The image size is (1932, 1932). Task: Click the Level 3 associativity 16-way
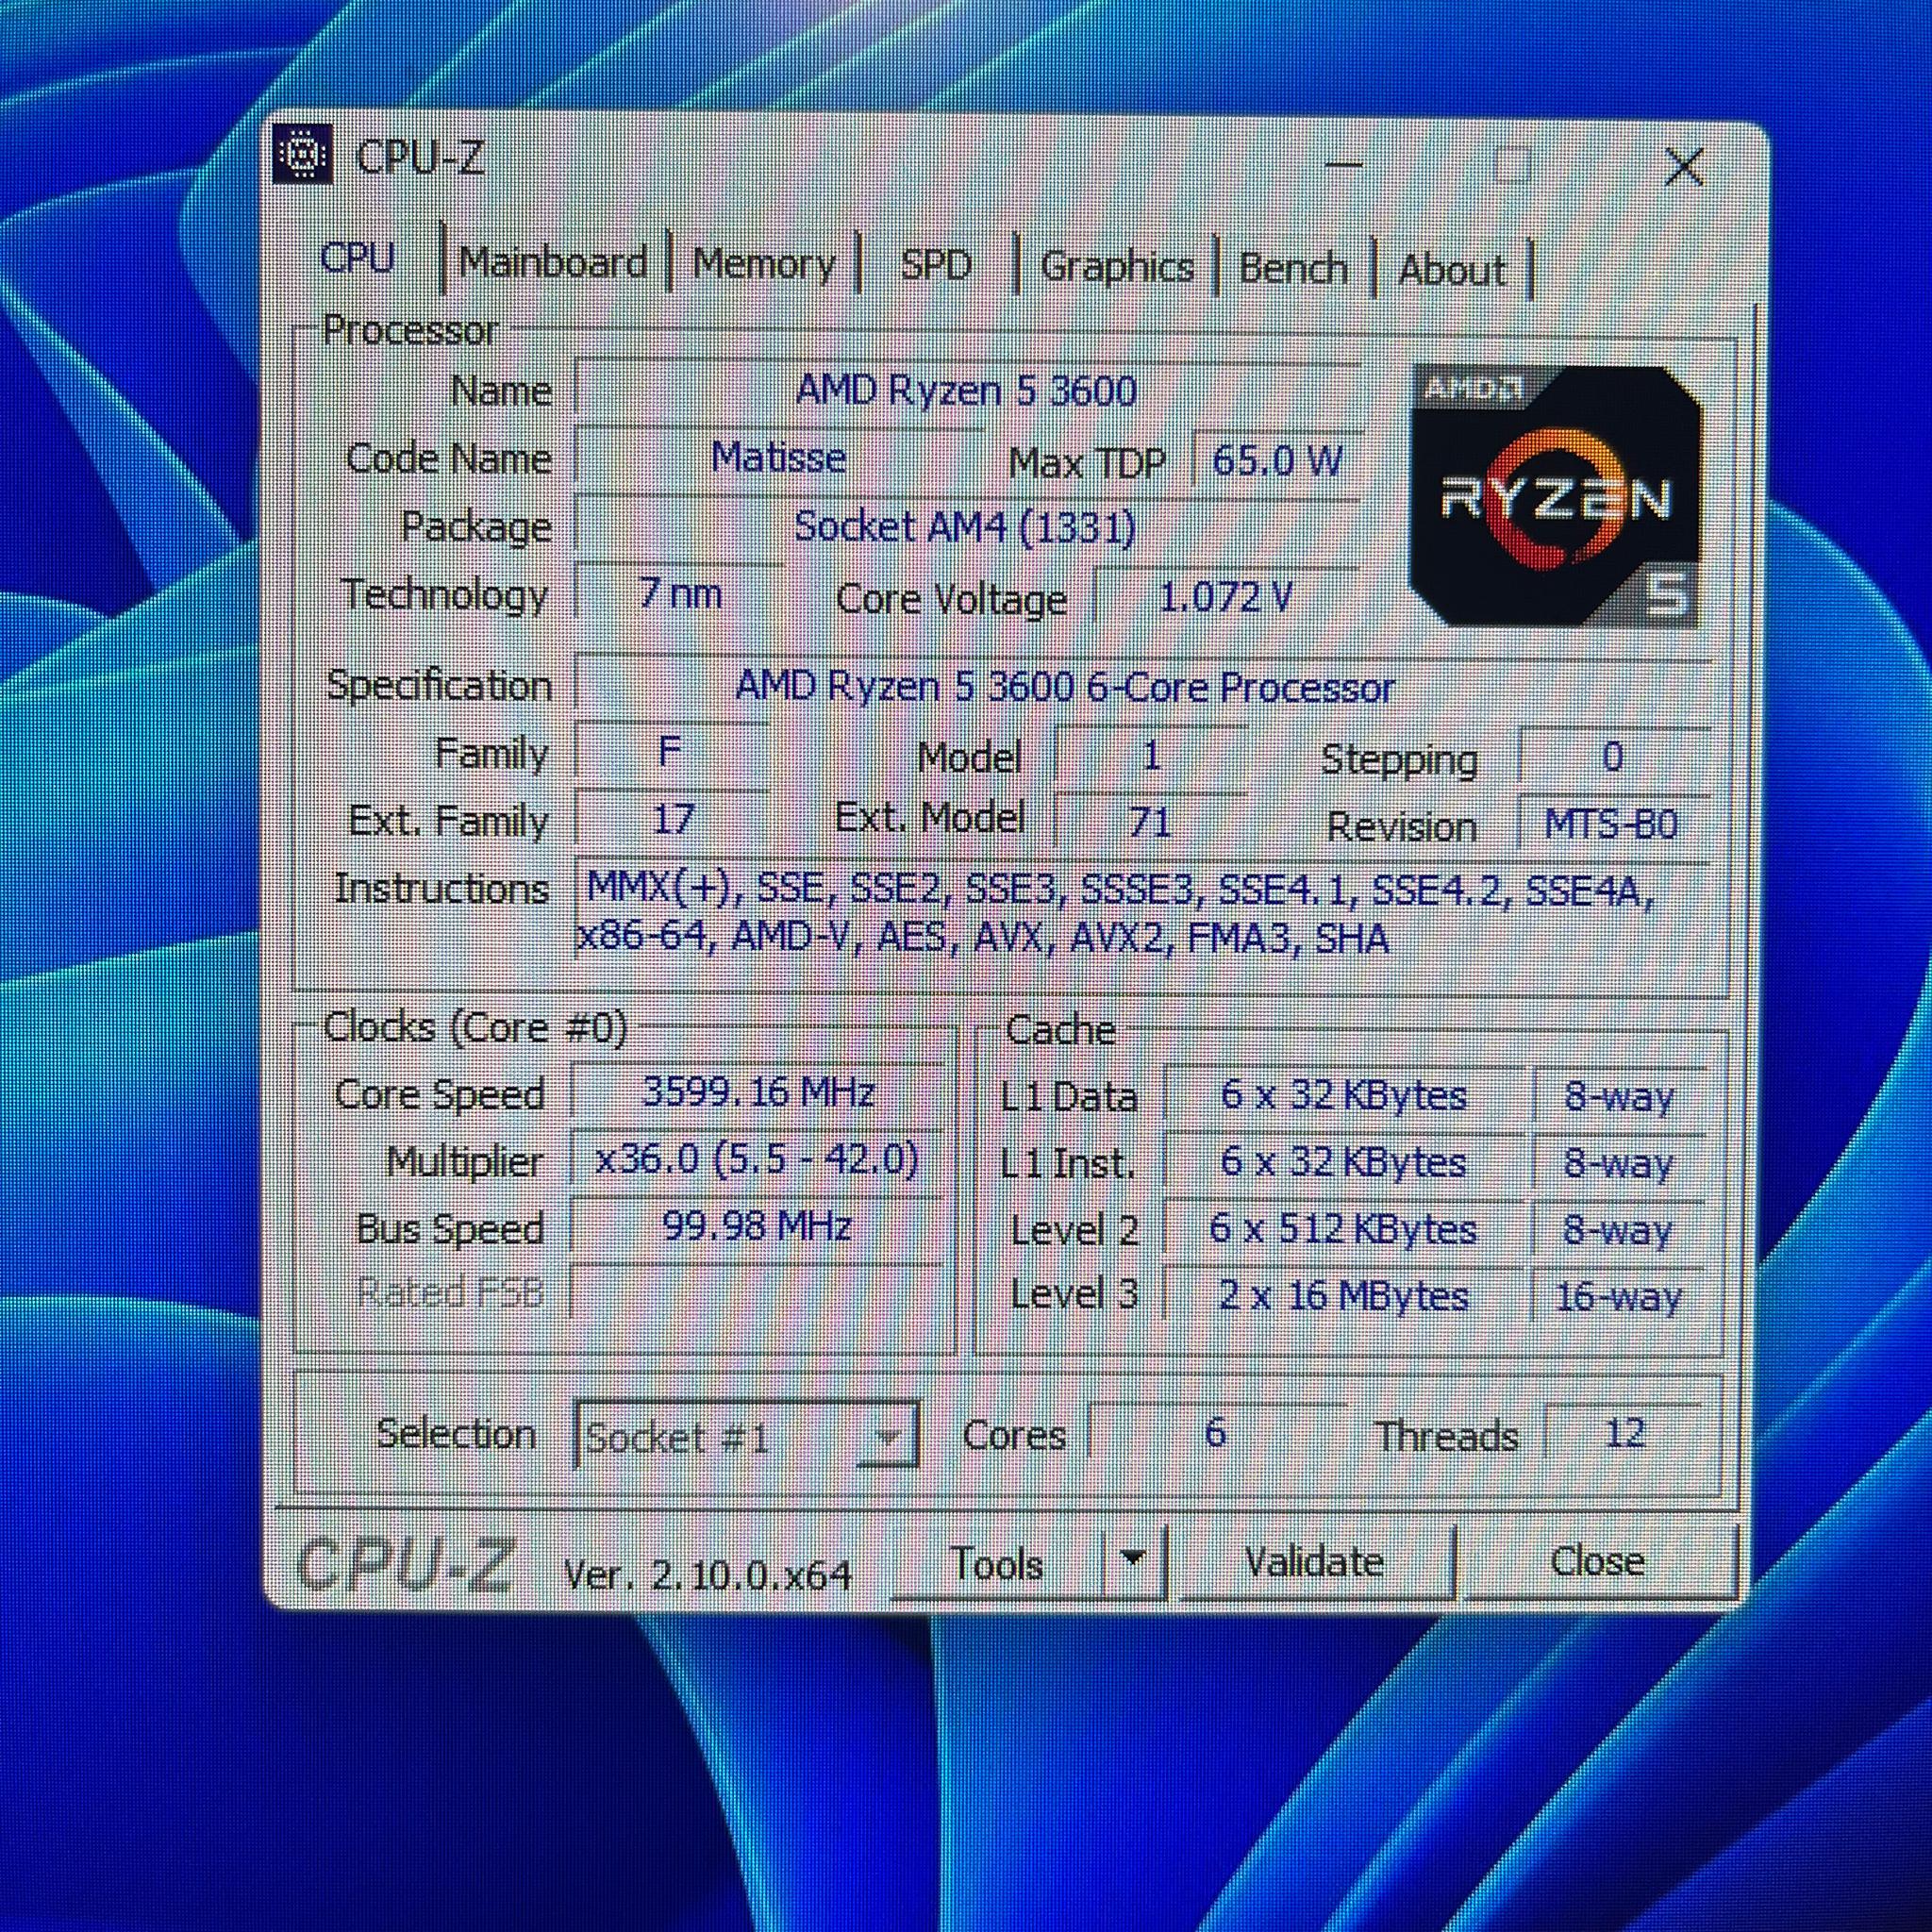1618,1297
